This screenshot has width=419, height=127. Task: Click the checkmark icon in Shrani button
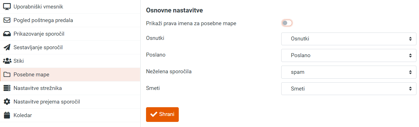coord(154,114)
